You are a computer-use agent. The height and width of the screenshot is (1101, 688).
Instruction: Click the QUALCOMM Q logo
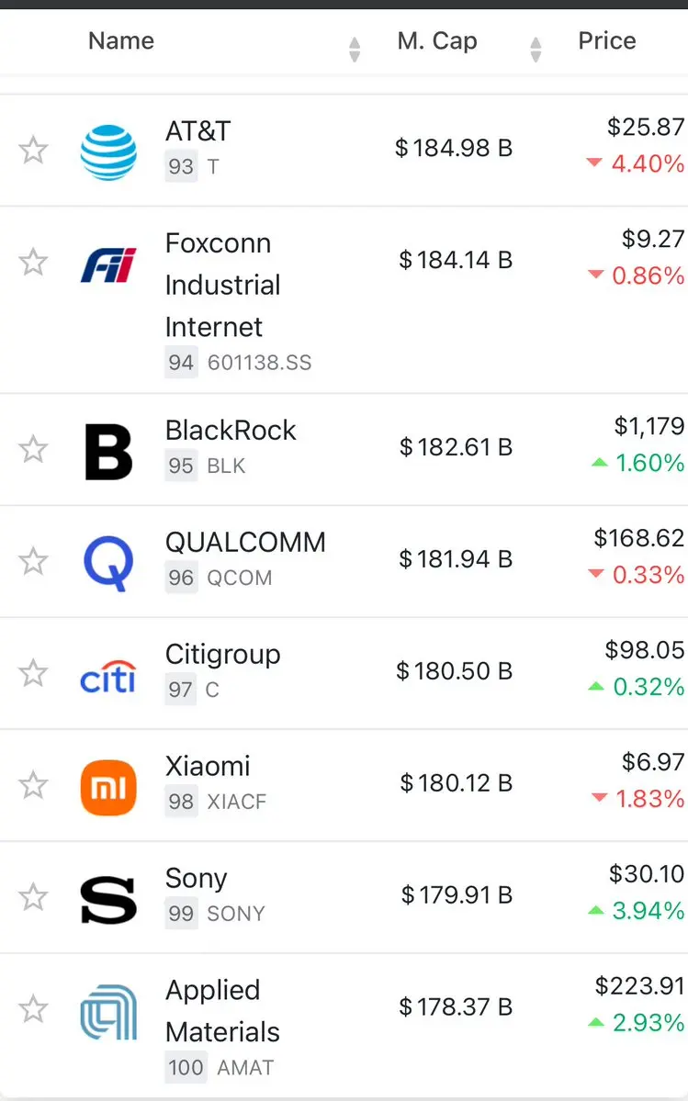tap(108, 563)
